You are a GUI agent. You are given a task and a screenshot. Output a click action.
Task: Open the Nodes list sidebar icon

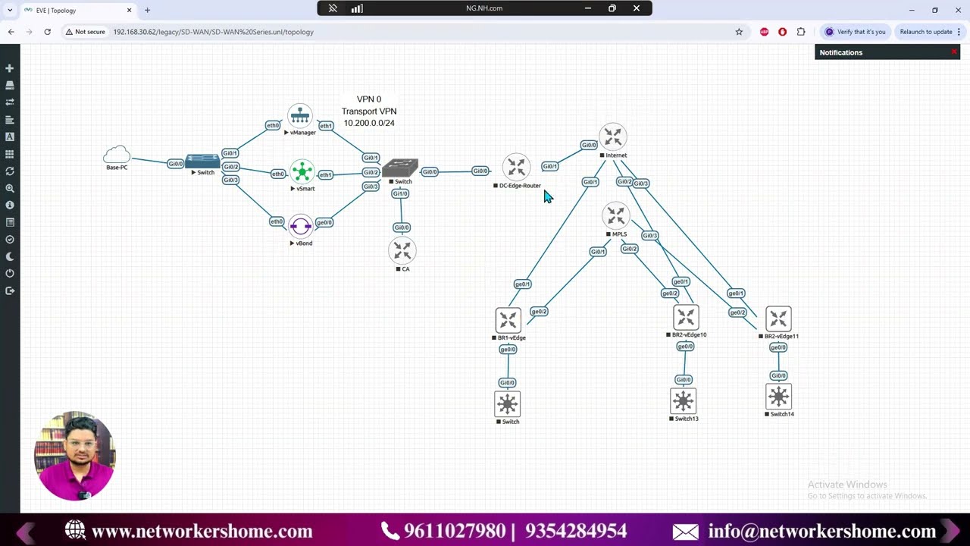coord(10,85)
